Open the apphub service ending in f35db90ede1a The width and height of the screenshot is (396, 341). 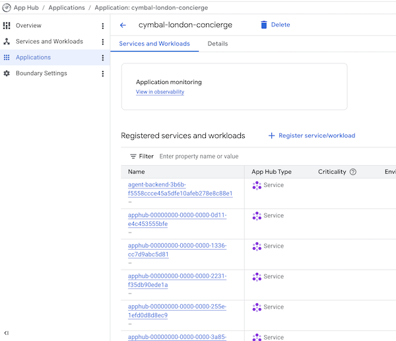(x=178, y=280)
